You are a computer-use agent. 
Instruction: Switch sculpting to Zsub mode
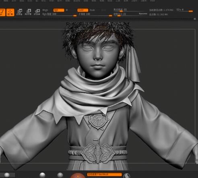92,10
